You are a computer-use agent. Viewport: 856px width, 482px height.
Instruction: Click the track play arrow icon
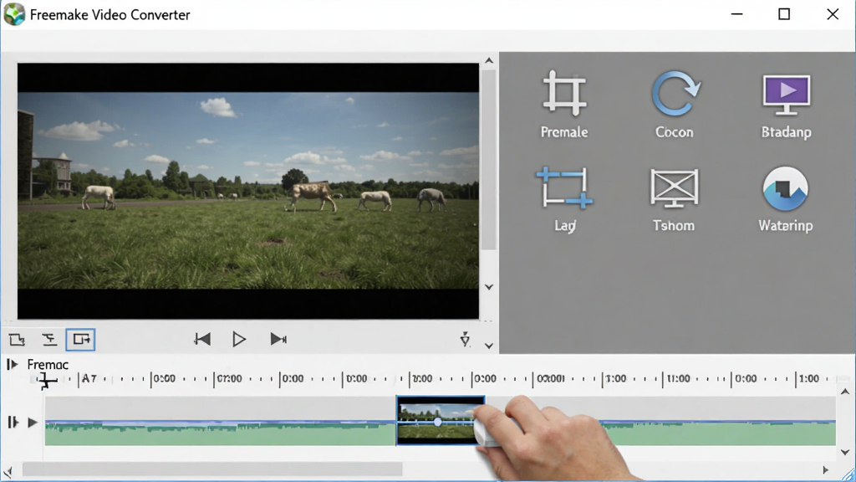coord(33,423)
